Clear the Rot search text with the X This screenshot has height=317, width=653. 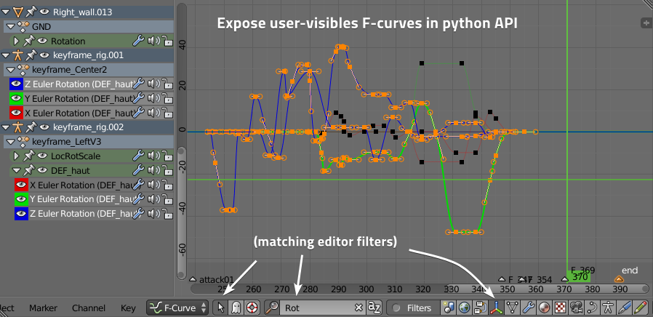tap(358, 308)
